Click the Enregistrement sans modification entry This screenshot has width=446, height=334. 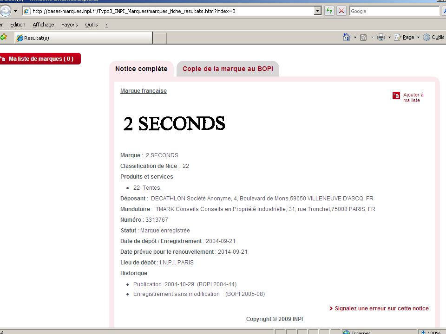click(199, 294)
